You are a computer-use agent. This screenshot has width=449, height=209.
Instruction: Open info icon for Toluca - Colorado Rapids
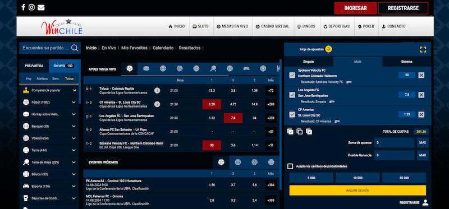click(x=157, y=91)
